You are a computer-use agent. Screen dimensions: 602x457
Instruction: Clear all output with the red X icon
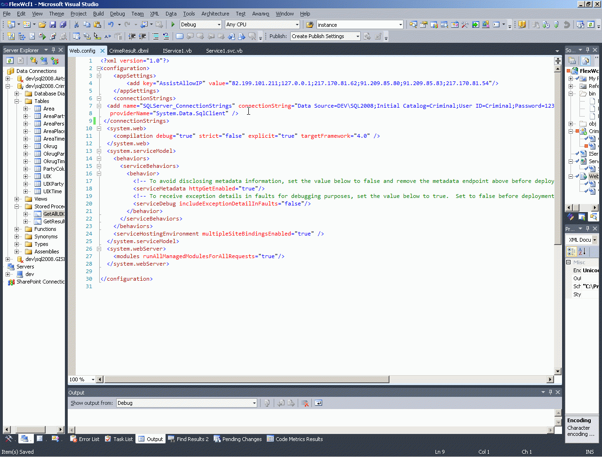click(x=305, y=403)
